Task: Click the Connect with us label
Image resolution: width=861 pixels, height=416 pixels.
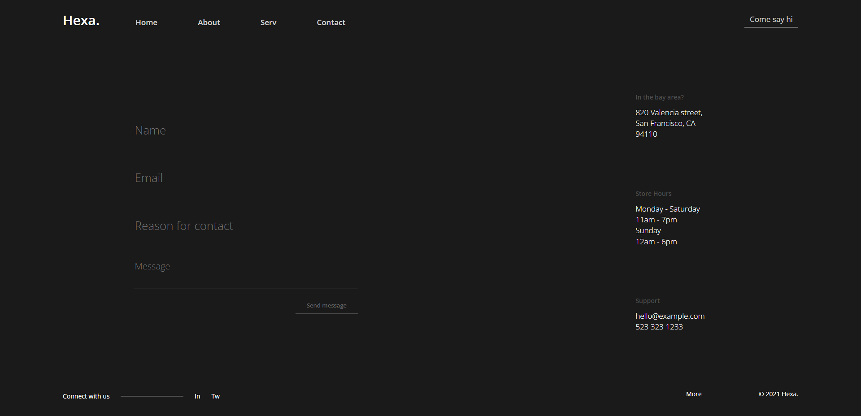Action: 86,396
